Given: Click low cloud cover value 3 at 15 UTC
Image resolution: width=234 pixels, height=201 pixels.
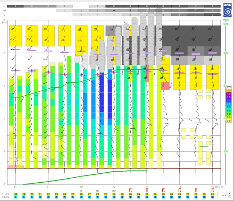Looking at the screenshot, I should pos(163,15).
